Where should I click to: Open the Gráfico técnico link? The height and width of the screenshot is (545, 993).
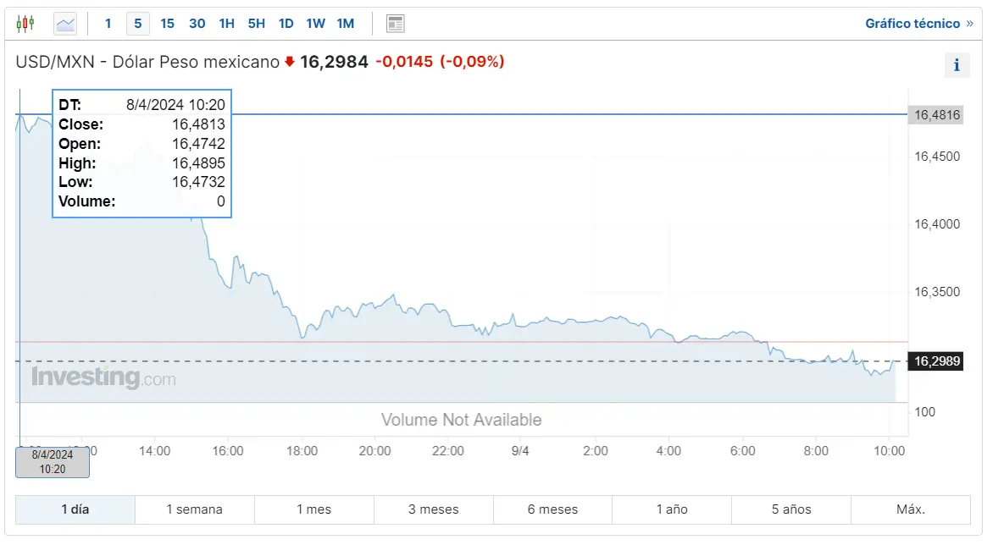pos(919,24)
